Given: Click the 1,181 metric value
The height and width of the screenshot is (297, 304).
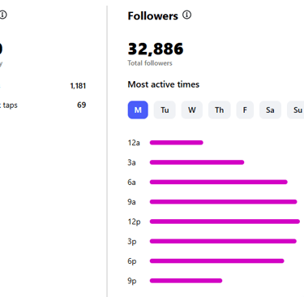Looking at the screenshot, I should click(x=78, y=86).
